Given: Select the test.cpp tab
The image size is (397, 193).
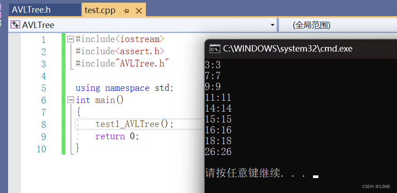Looking at the screenshot, I should coord(100,10).
